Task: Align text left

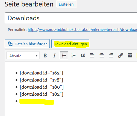Action: [x=92, y=56]
